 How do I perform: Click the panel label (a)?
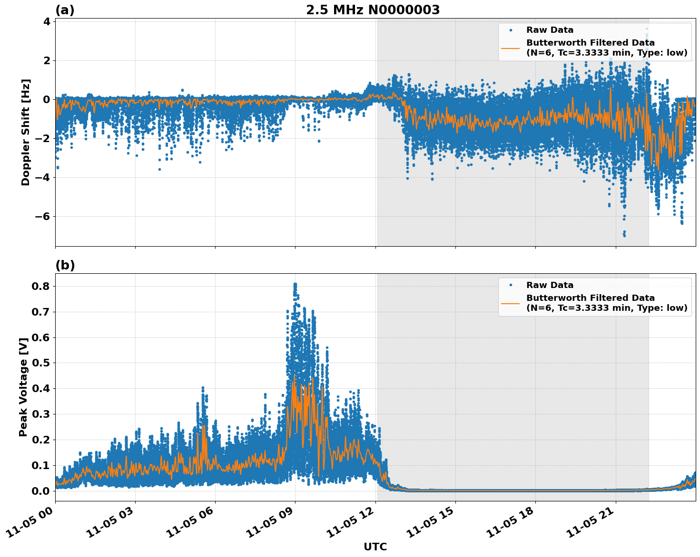point(64,9)
